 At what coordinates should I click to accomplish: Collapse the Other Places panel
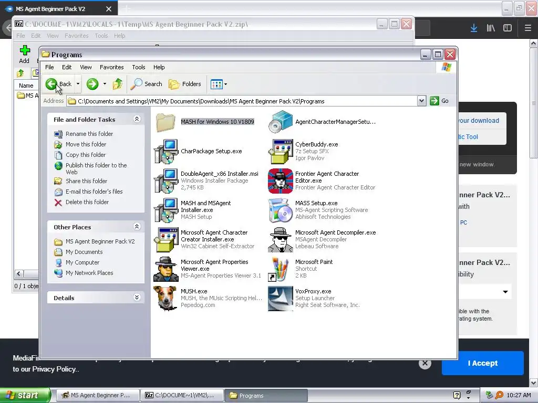[x=137, y=227]
